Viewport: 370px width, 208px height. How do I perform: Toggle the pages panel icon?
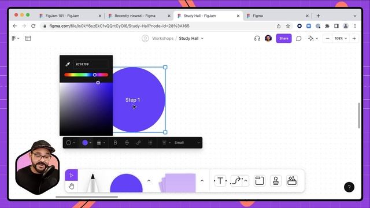(28, 38)
